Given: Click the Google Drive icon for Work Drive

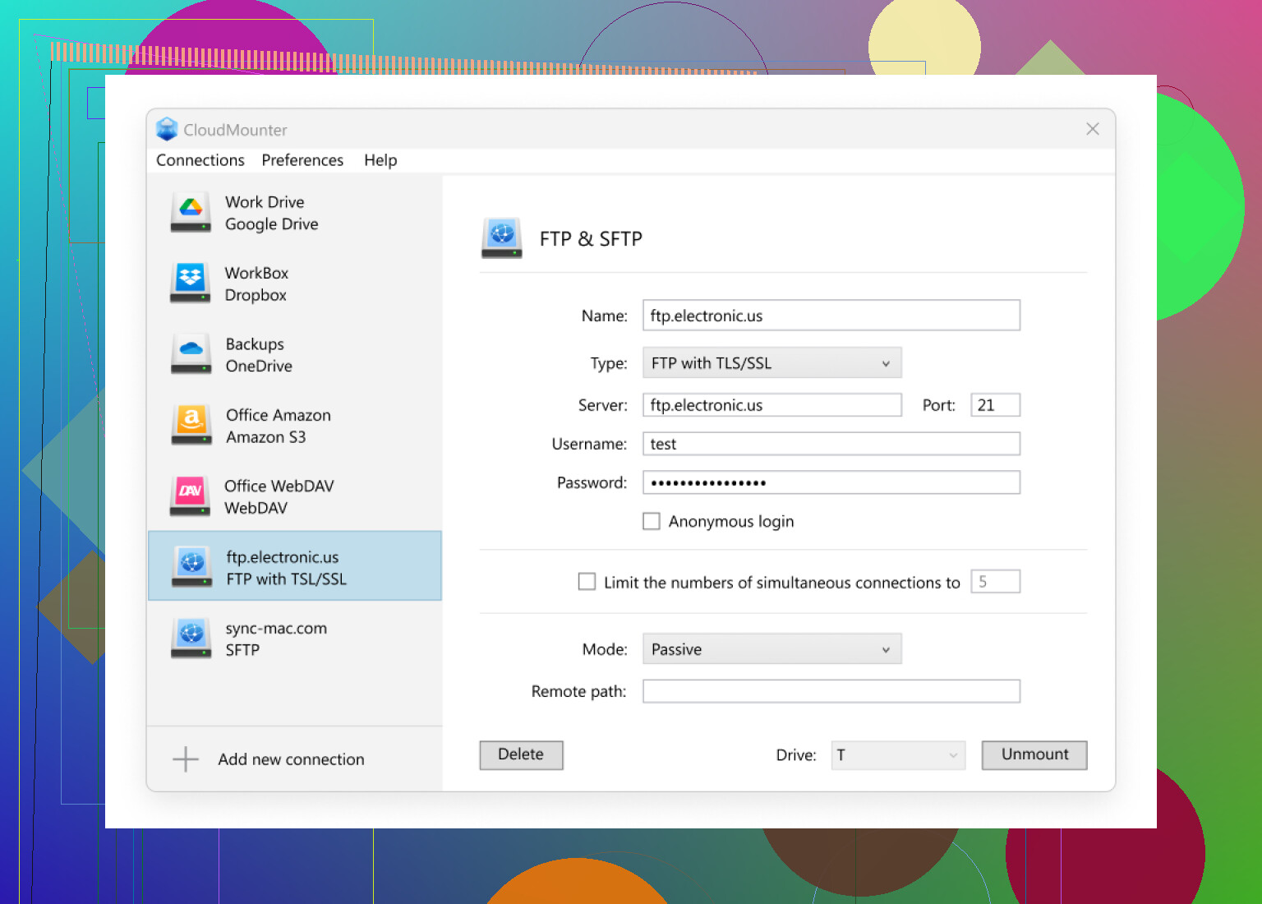Looking at the screenshot, I should click(191, 212).
